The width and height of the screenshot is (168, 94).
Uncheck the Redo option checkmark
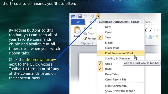(100, 69)
